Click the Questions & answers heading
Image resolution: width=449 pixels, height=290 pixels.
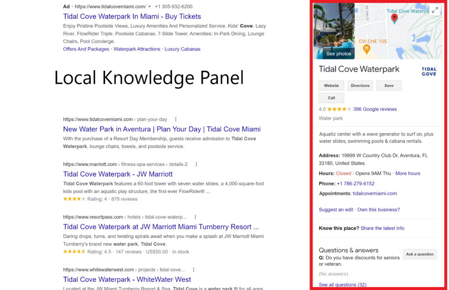(x=349, y=250)
